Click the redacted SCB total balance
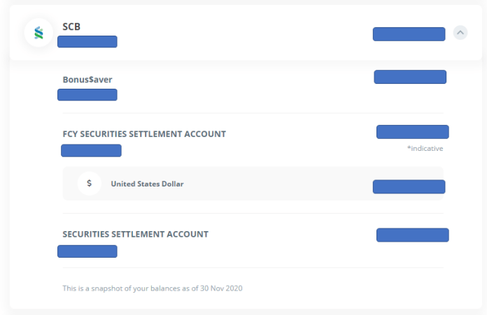This screenshot has height=315, width=487. click(409, 34)
